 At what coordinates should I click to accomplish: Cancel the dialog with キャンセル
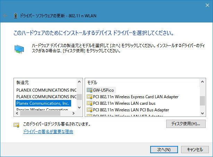click(x=195, y=149)
